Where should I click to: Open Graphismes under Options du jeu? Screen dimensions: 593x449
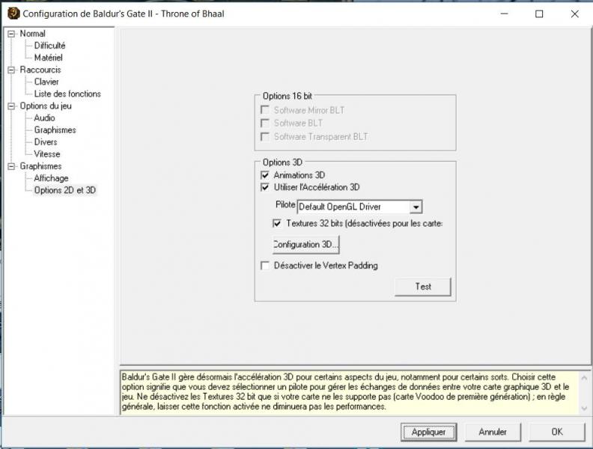tap(55, 130)
